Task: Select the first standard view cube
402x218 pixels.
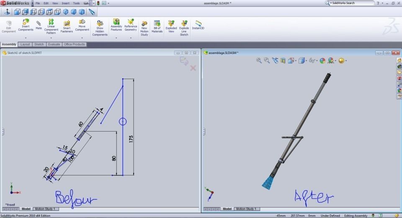Action: coord(17,12)
